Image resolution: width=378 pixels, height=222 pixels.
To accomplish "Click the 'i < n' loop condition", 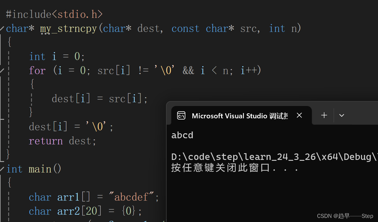I will click(214, 71).
